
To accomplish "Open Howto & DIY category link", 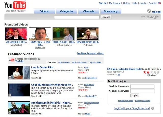I will 91,96.
